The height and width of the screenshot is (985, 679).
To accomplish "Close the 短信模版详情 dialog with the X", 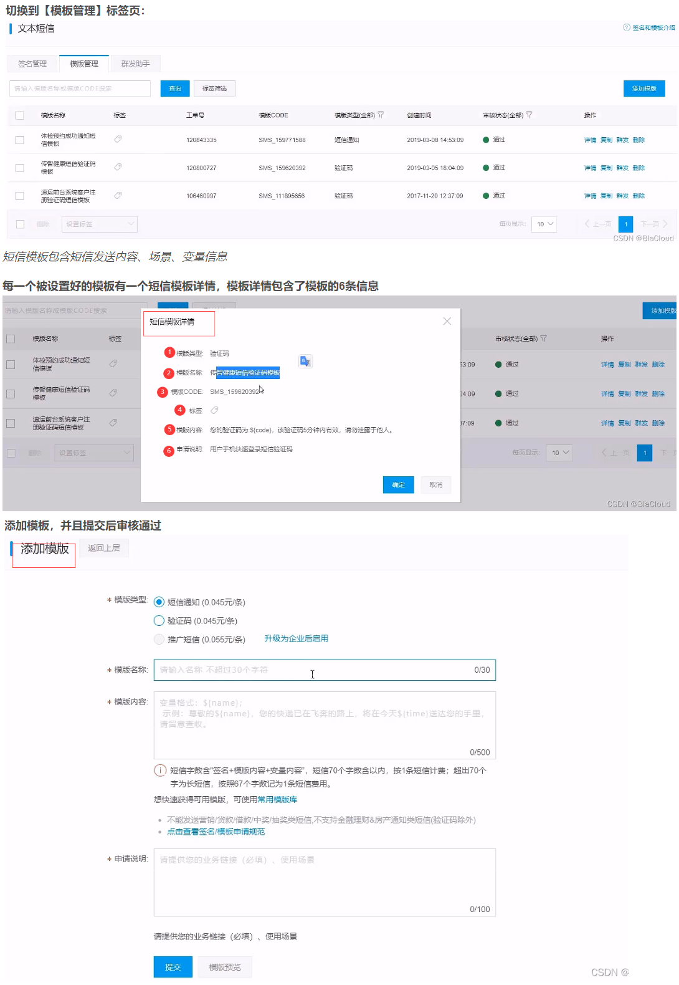I will 447,321.
